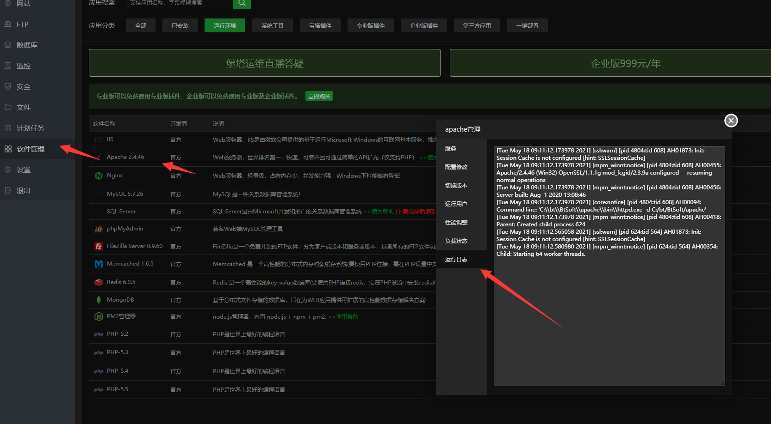Click the PM2 manager hexagon icon
The image size is (771, 424).
coord(99,316)
